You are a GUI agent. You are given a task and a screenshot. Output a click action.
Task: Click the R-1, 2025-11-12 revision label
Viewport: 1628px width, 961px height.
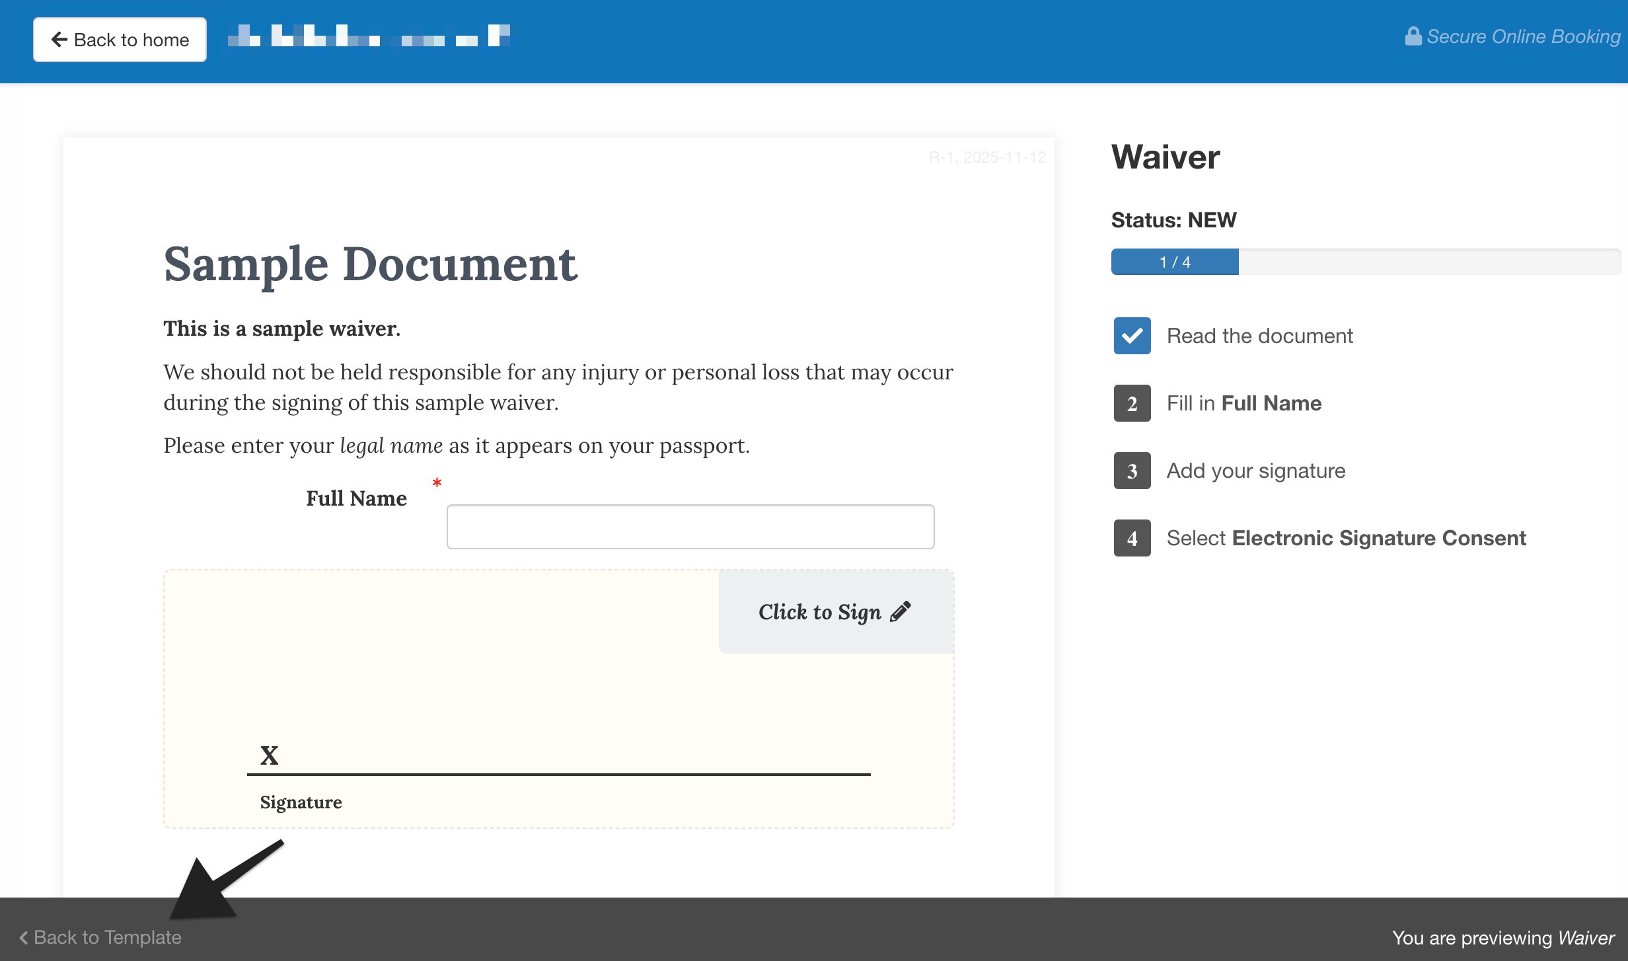pyautogui.click(x=987, y=157)
